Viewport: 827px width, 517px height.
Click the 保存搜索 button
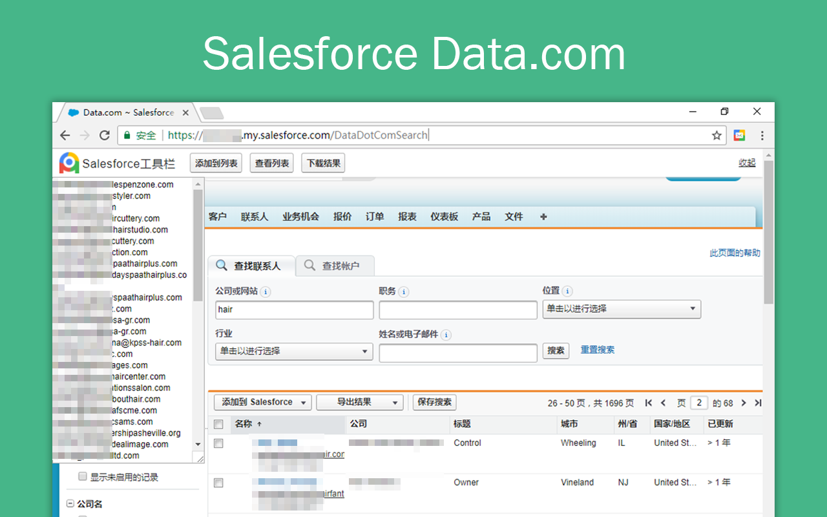pyautogui.click(x=435, y=402)
